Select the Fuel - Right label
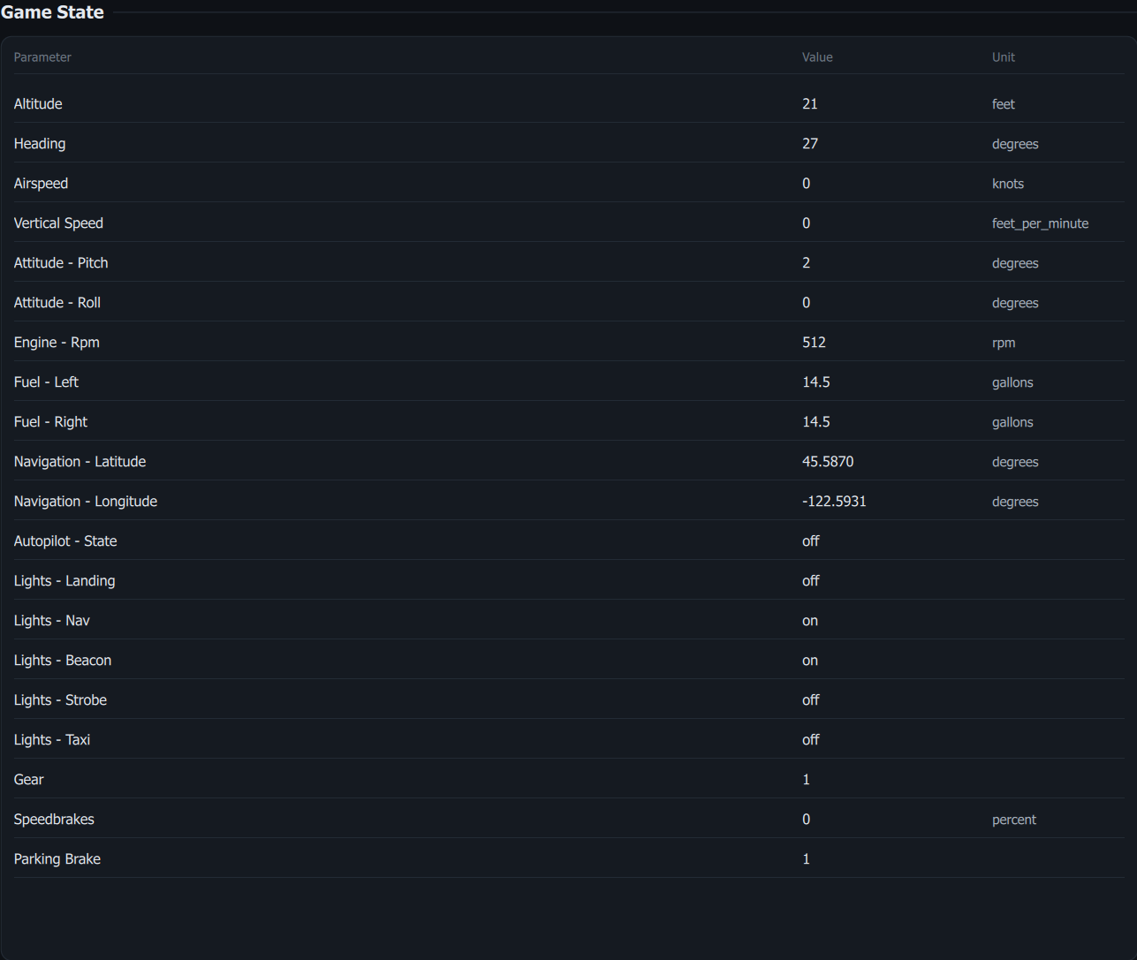This screenshot has height=960, width=1137. tap(50, 422)
